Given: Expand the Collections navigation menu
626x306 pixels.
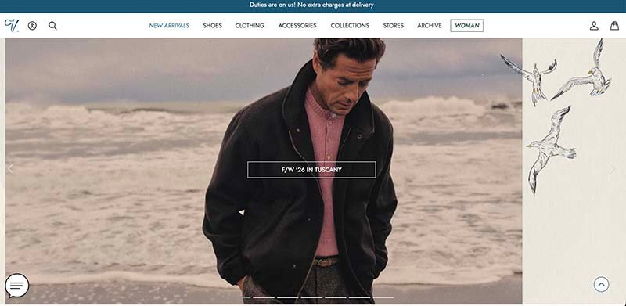Looking at the screenshot, I should (x=350, y=26).
